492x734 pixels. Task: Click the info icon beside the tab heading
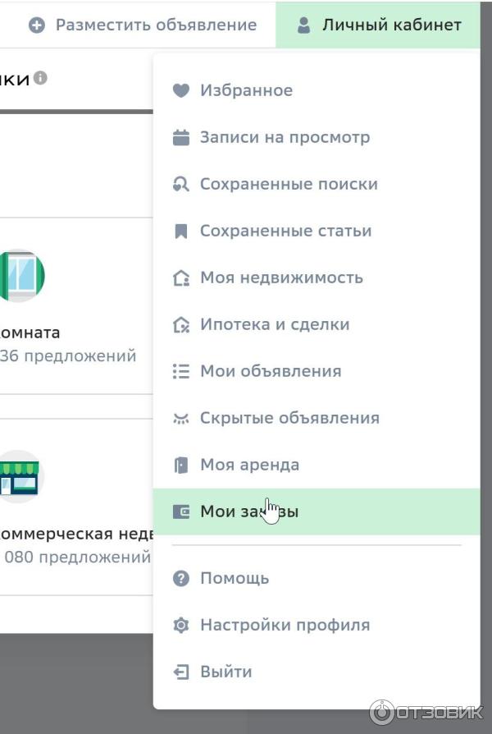(x=40, y=78)
